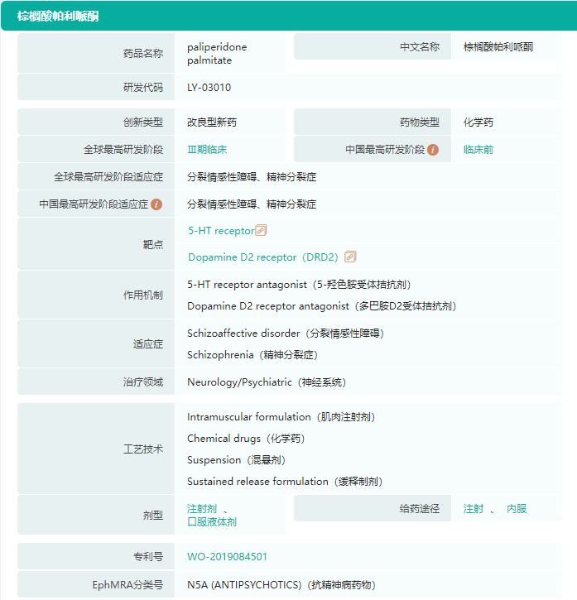This screenshot has height=600, width=577.
Task: Select research code LY-03010
Action: point(209,88)
